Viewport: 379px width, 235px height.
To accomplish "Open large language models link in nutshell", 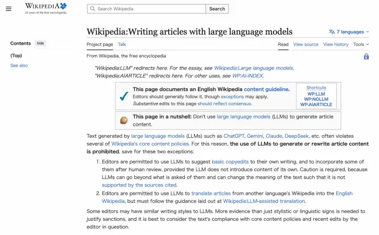I will [x=244, y=117].
